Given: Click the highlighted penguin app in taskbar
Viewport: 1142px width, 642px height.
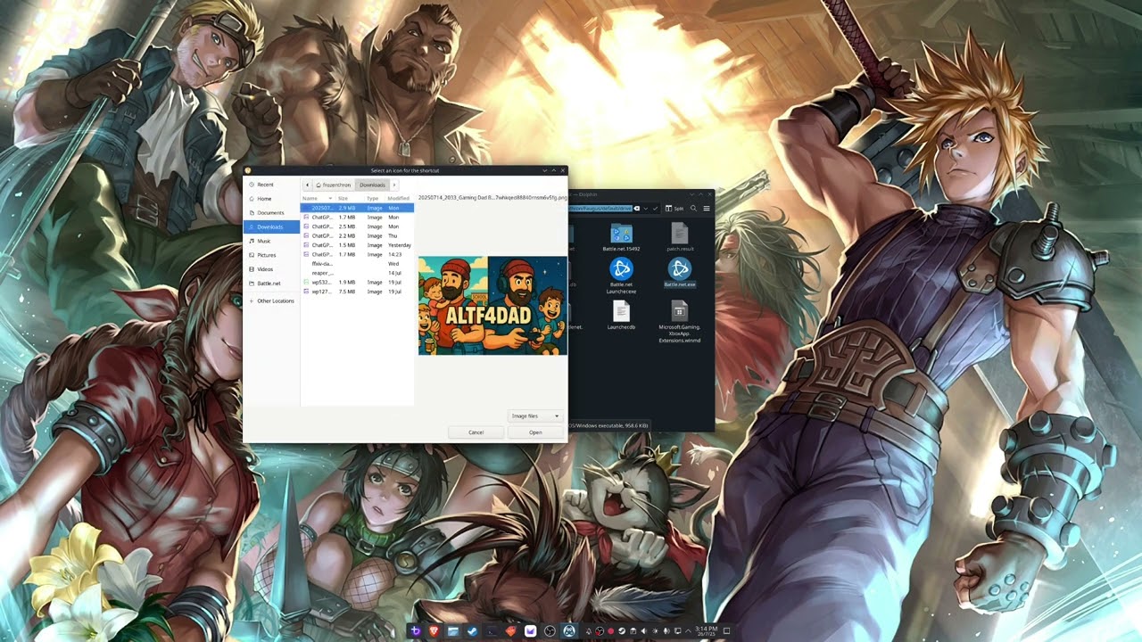Looking at the screenshot, I should click(569, 630).
